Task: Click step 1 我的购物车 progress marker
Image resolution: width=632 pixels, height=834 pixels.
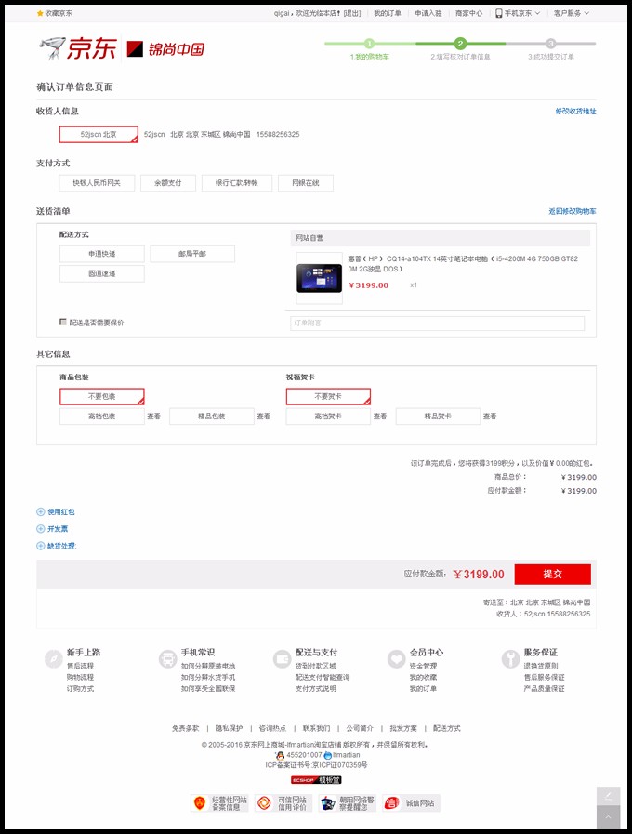Action: pyautogui.click(x=369, y=44)
